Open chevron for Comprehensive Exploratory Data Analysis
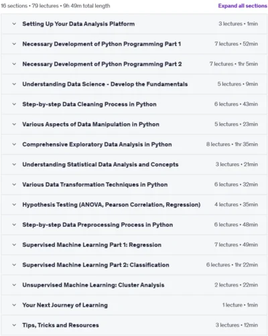Image resolution: width=268 pixels, height=336 pixels. pos(14,144)
